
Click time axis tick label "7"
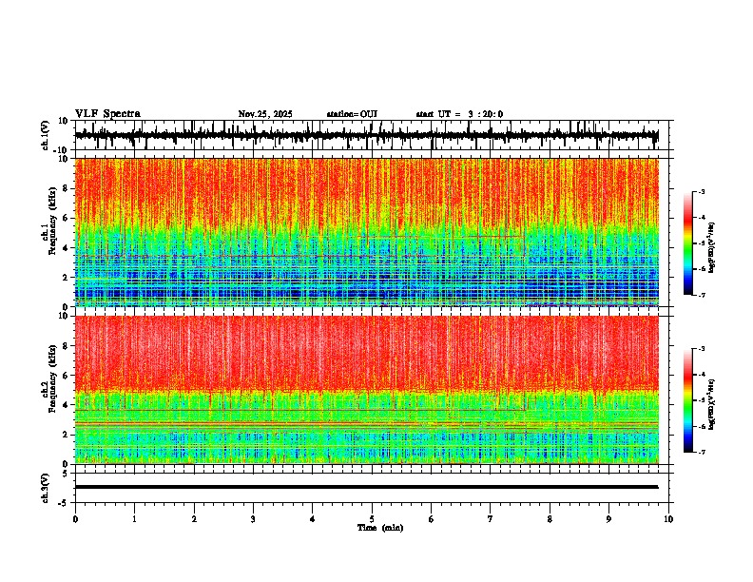click(x=491, y=519)
